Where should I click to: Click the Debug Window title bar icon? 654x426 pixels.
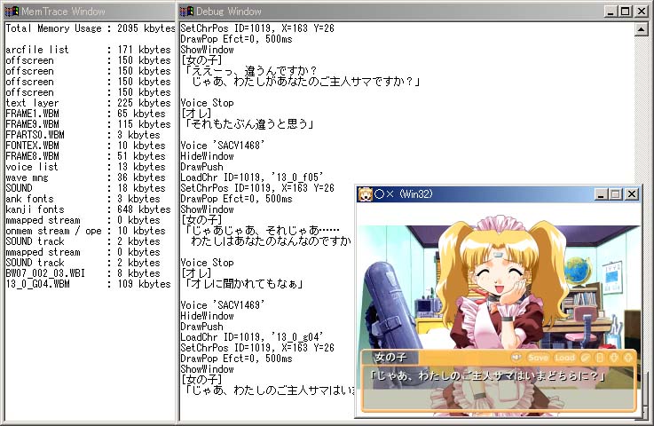186,12
